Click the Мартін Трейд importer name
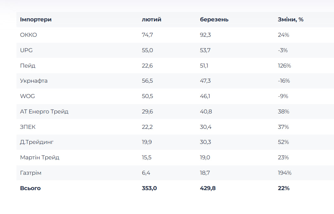334x214 pixels. 40,157
